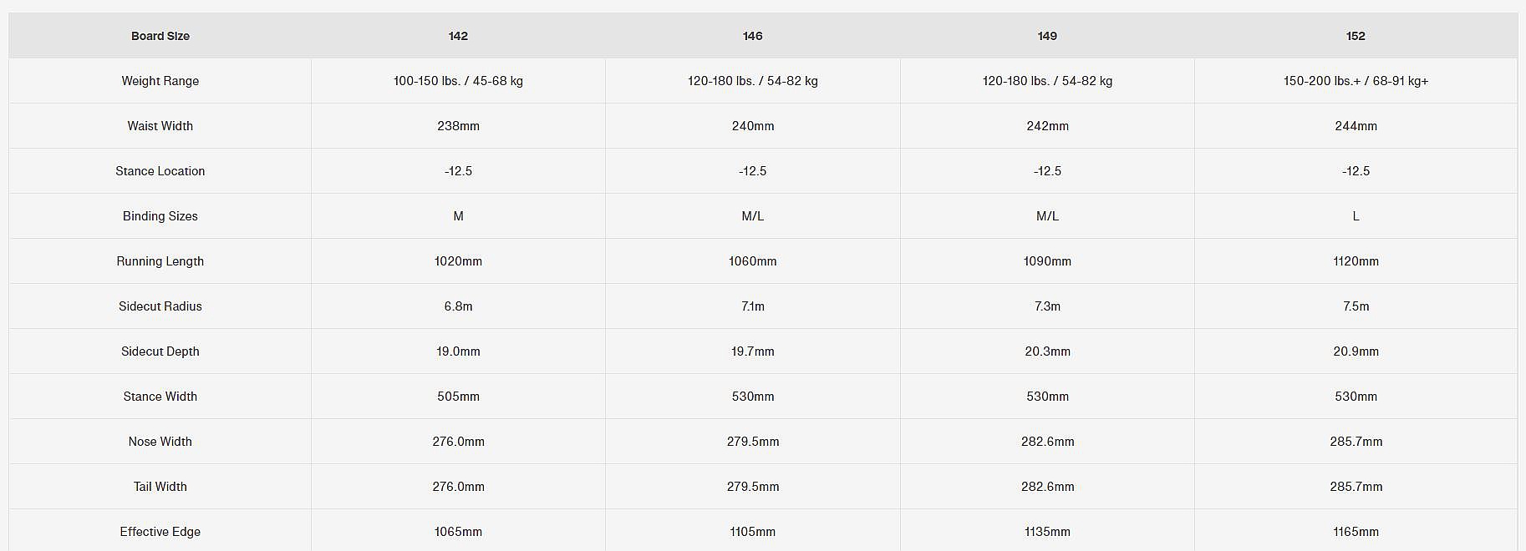The height and width of the screenshot is (551, 1526).
Task: Click the 150-200 lbs.+ weight range cell
Action: 1356,81
